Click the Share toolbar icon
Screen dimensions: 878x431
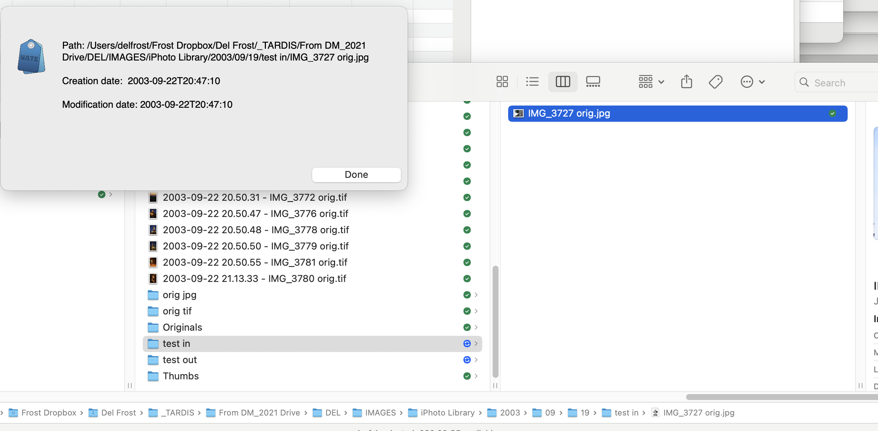pyautogui.click(x=686, y=82)
